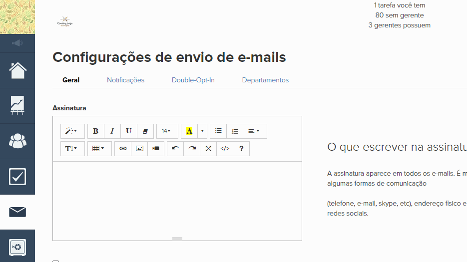467x262 pixels.
Task: Toggle italic formatting in the signature editor
Action: pos(112,131)
